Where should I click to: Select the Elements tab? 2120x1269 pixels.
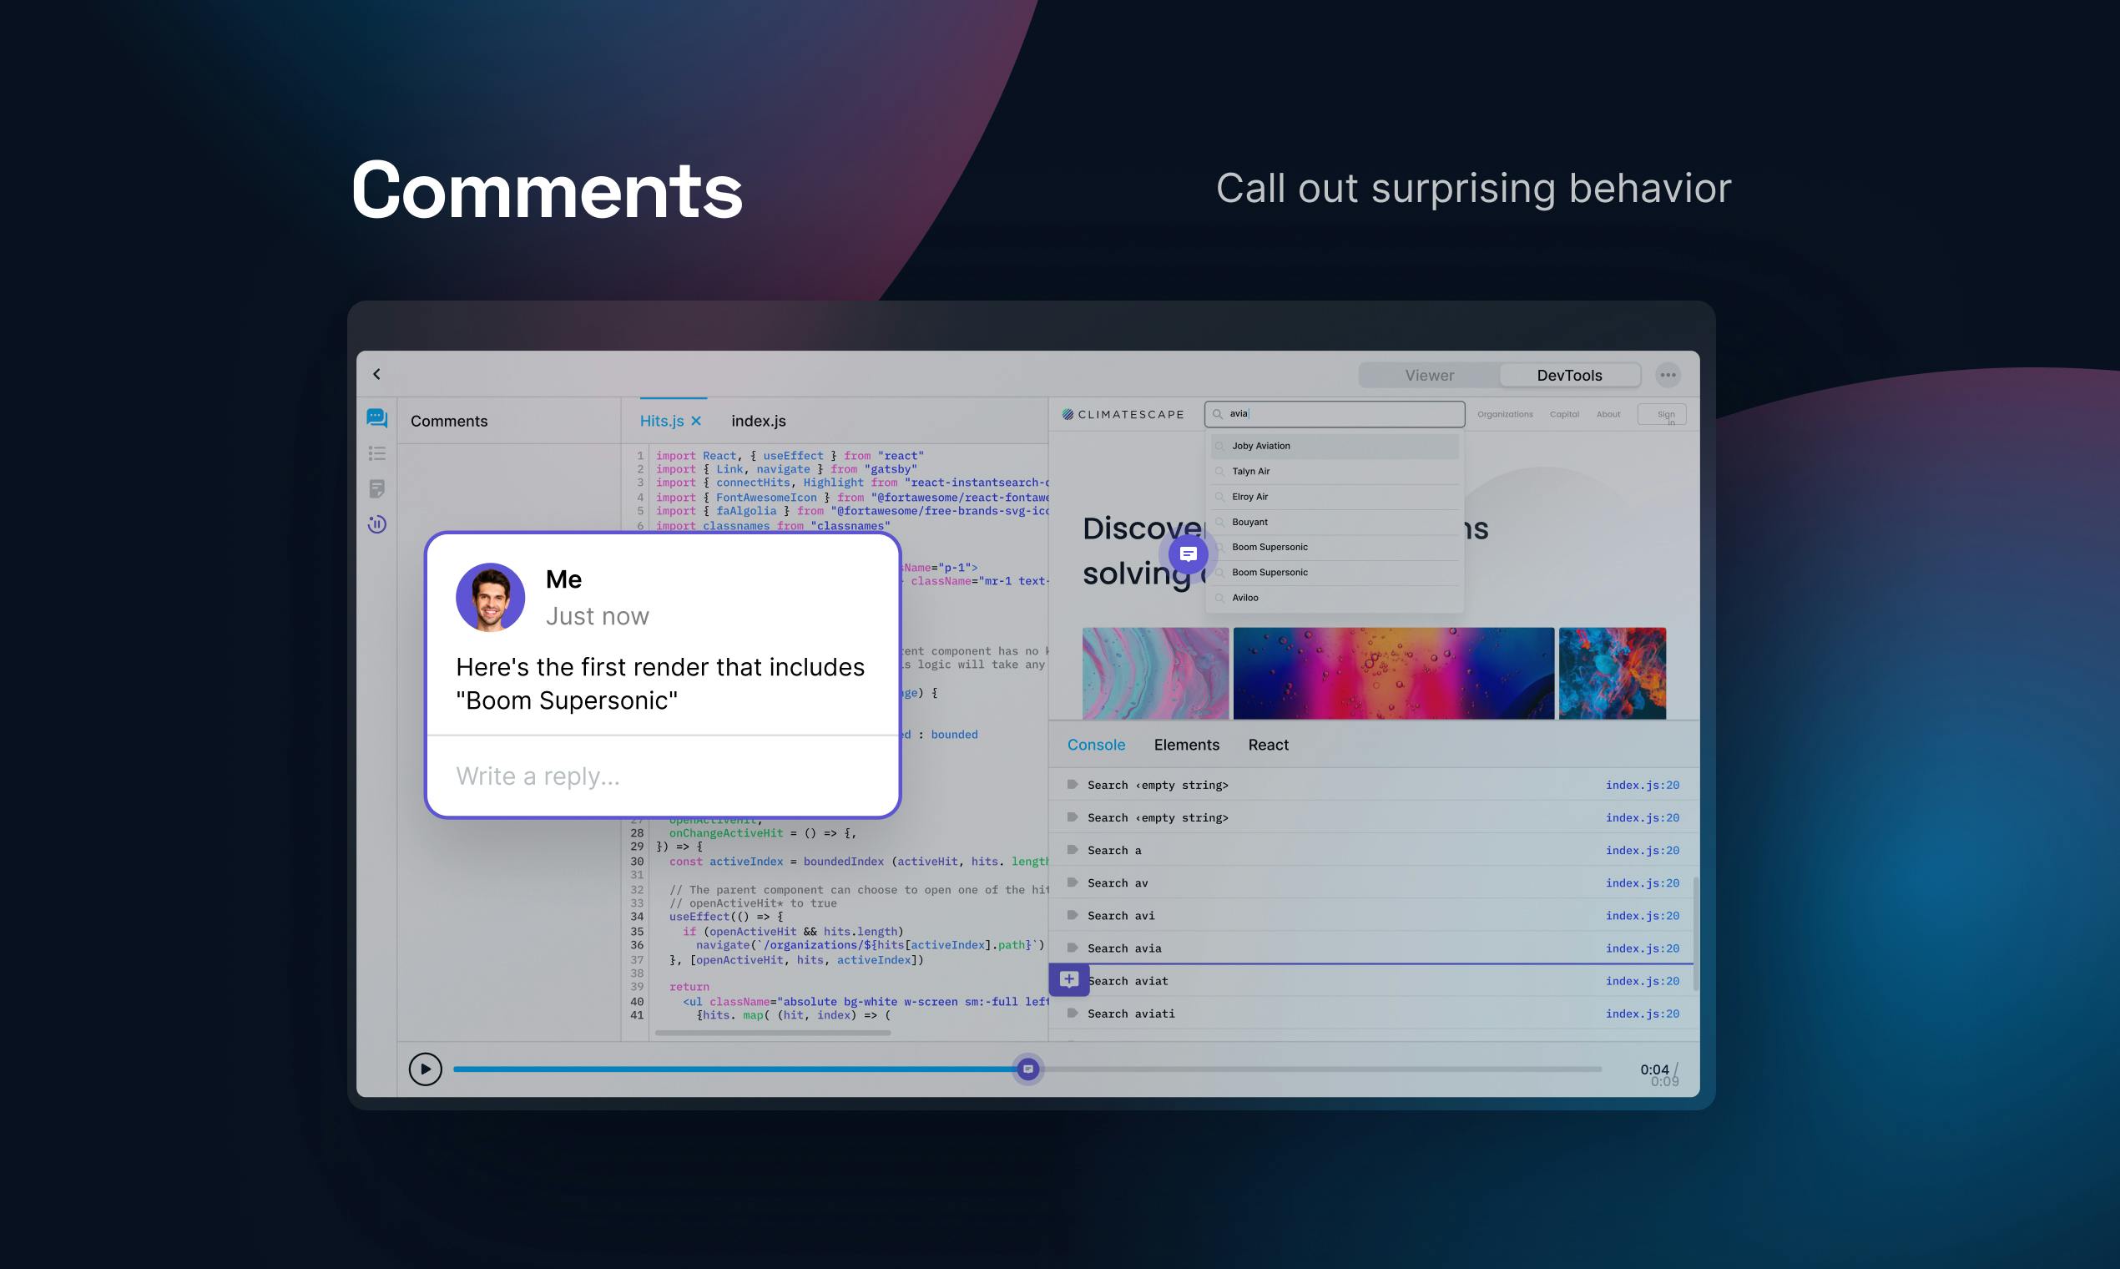click(1187, 745)
